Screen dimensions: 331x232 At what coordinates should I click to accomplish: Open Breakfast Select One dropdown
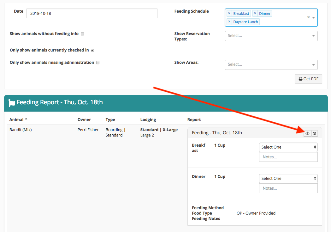[288, 147]
